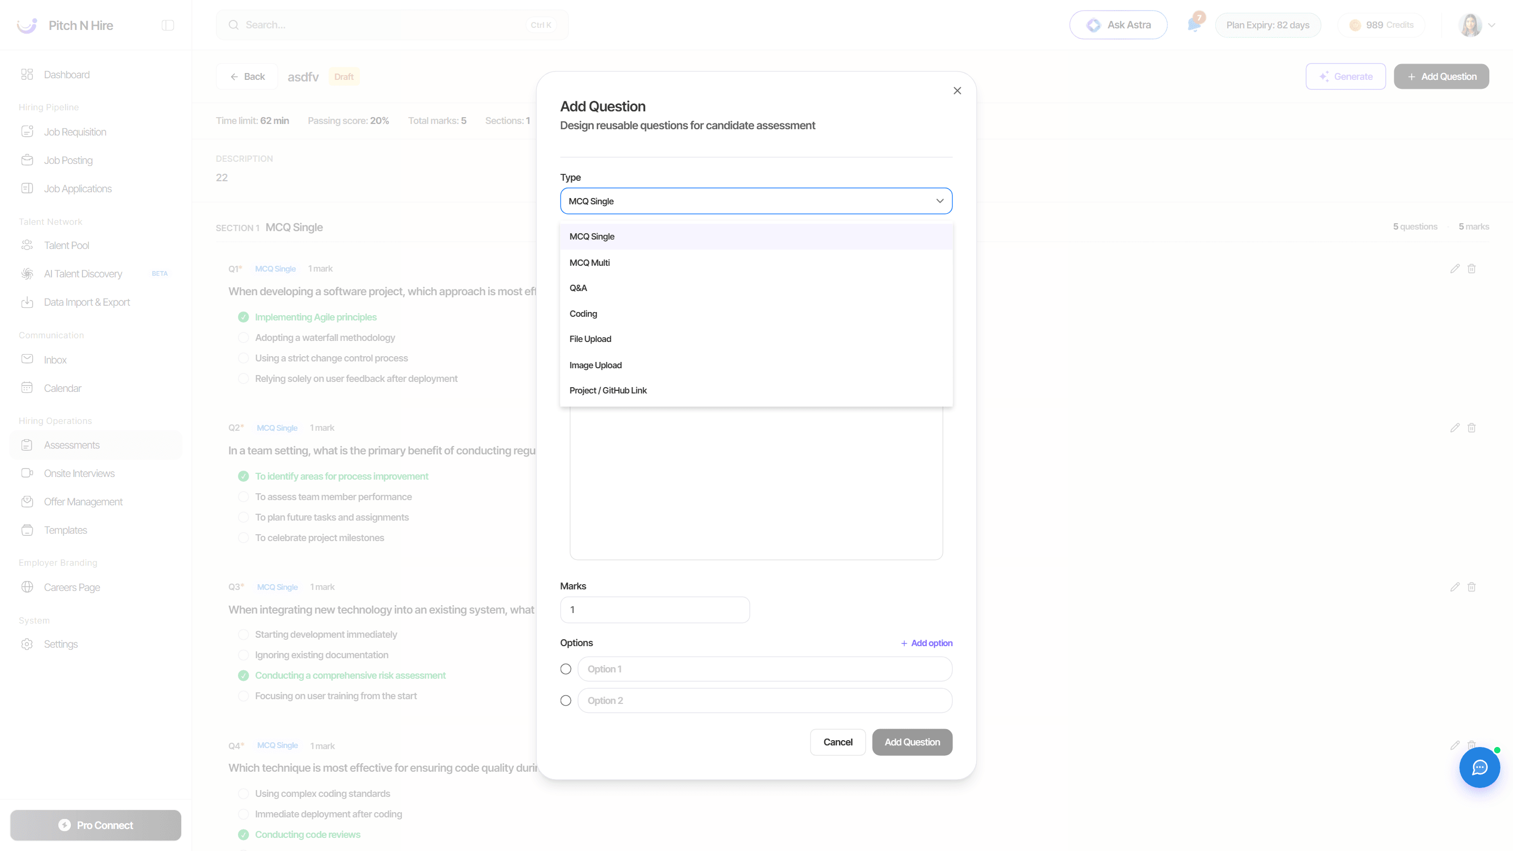Screen dimensions: 1513x851
Task: Mark Option 1 as correct answer
Action: pyautogui.click(x=566, y=669)
